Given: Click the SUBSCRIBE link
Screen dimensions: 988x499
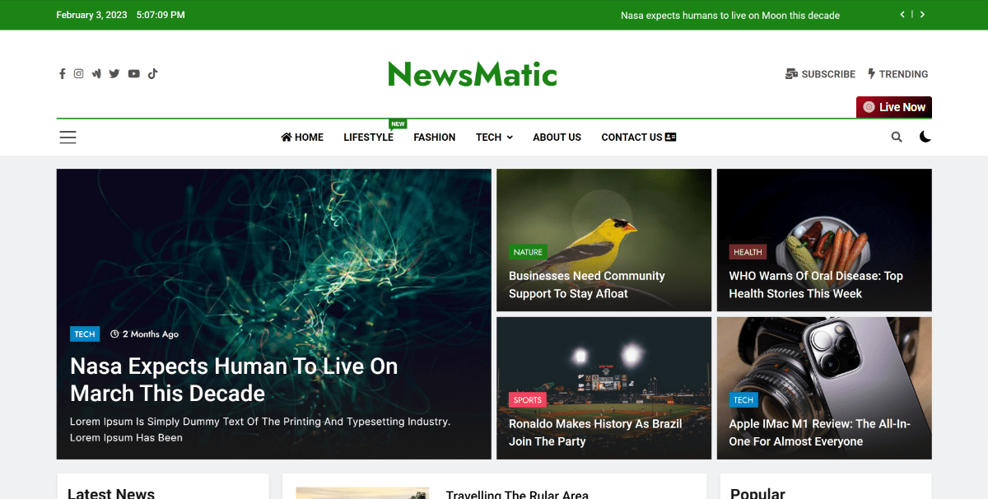Looking at the screenshot, I should coord(820,73).
